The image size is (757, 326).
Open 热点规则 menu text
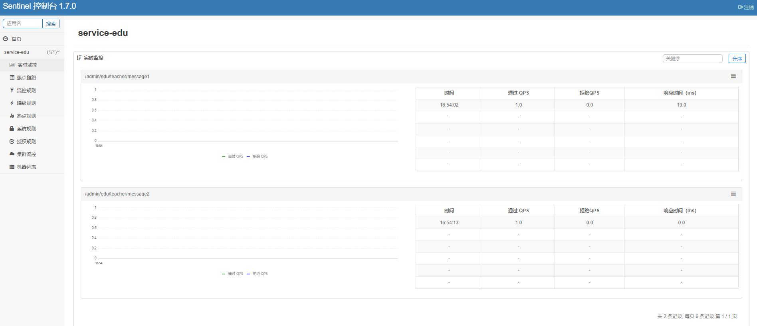pyautogui.click(x=26, y=116)
